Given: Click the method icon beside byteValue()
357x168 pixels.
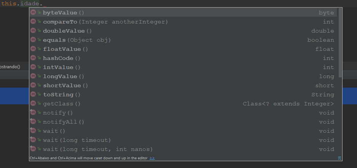Looking at the screenshot, I should click(33, 12).
